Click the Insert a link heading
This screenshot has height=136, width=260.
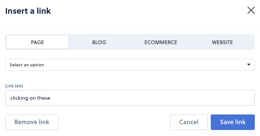click(x=28, y=11)
